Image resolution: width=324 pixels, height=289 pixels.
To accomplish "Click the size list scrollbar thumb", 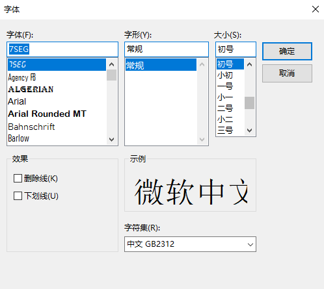I will point(249,103).
